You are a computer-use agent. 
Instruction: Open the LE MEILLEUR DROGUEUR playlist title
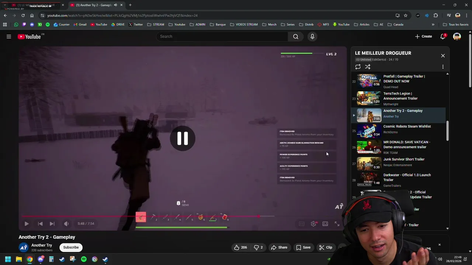click(x=383, y=53)
